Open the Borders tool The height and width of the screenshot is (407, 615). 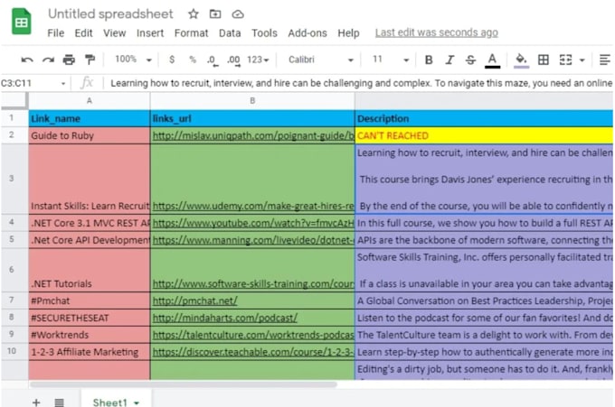coord(544,60)
